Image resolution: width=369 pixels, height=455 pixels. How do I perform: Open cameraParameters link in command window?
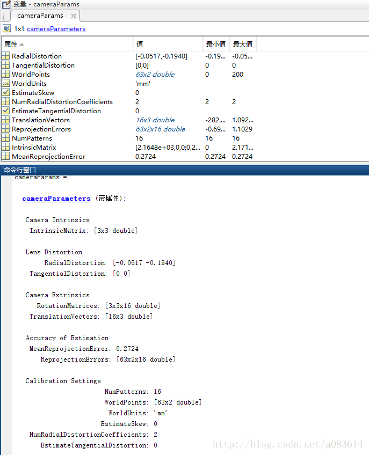[x=56, y=199]
